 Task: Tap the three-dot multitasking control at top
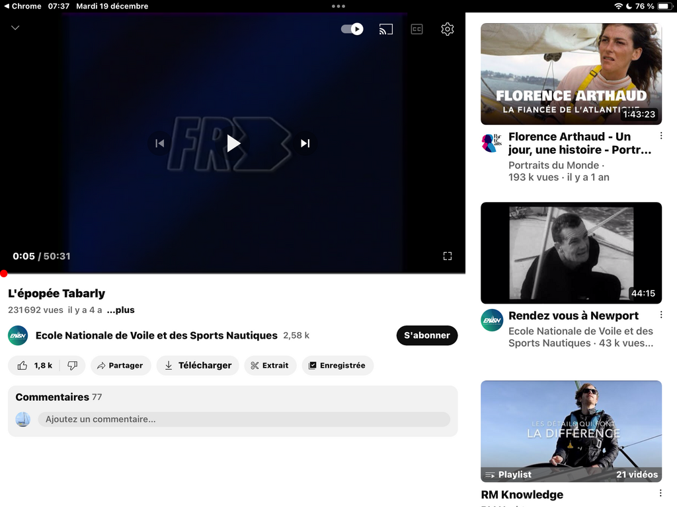coord(338,6)
